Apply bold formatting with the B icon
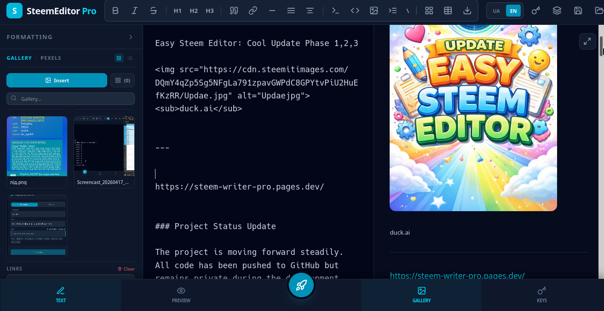Image resolution: width=604 pixels, height=311 pixels. 115,11
